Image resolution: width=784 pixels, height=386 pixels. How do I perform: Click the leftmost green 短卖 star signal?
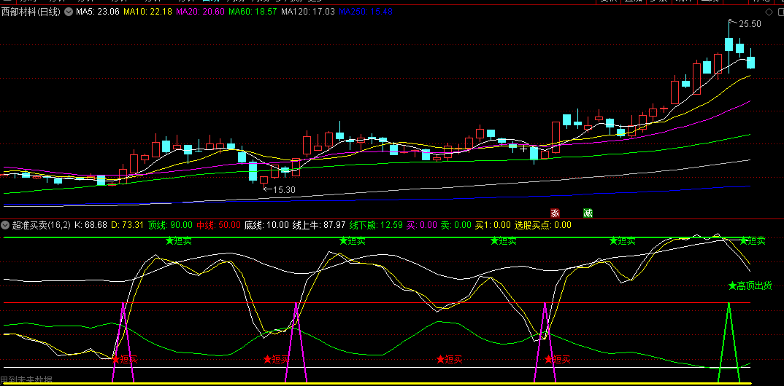click(178, 241)
